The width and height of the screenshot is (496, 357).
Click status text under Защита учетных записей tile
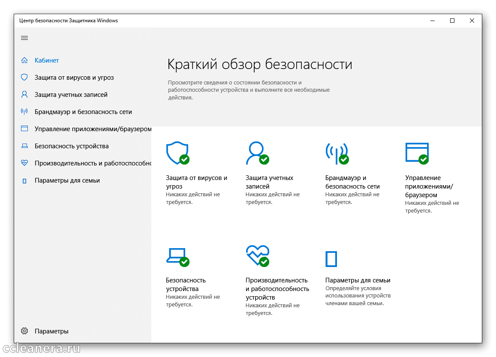pos(272,198)
